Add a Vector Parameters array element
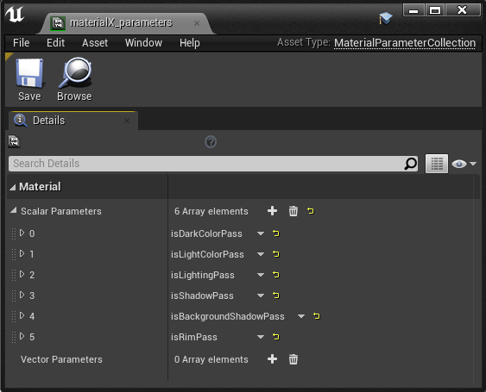 272,359
